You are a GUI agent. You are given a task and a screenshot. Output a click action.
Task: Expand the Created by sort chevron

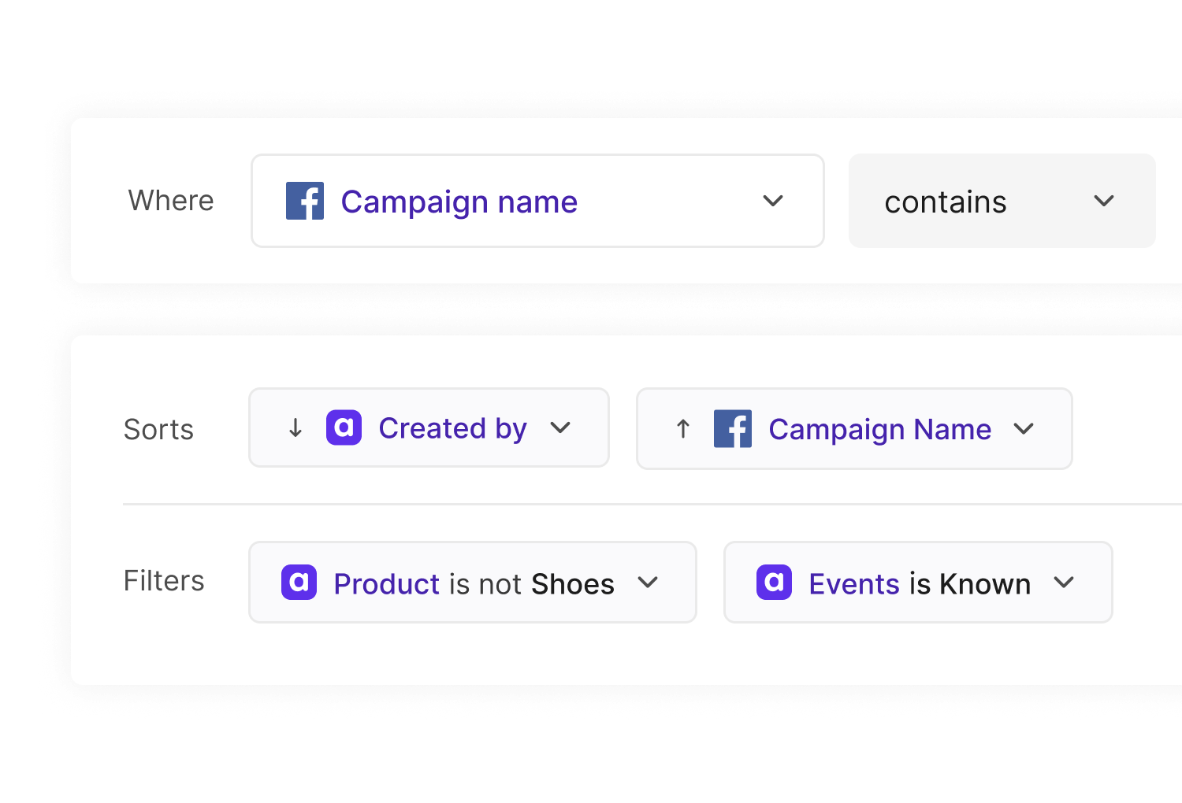[x=560, y=428]
